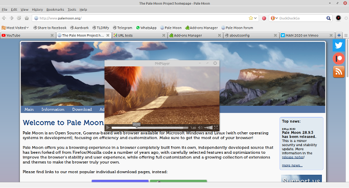Screen dimensions: 349x188
Task: Open the Tools menu
Action: pyautogui.click(x=72, y=10)
